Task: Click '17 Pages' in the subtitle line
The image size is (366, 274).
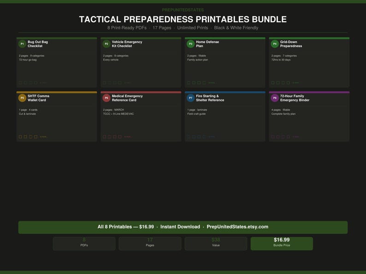Action: 162,28
